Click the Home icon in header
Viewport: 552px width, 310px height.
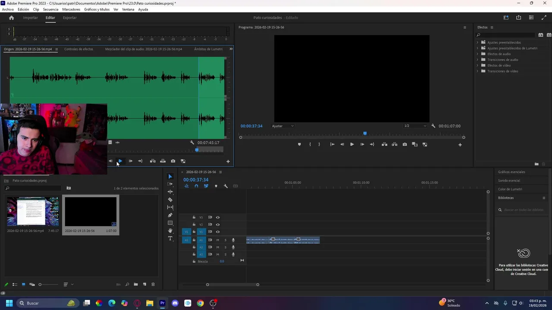[x=11, y=18]
